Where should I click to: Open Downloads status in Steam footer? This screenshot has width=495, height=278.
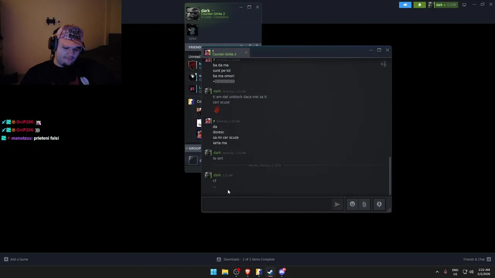point(246,259)
